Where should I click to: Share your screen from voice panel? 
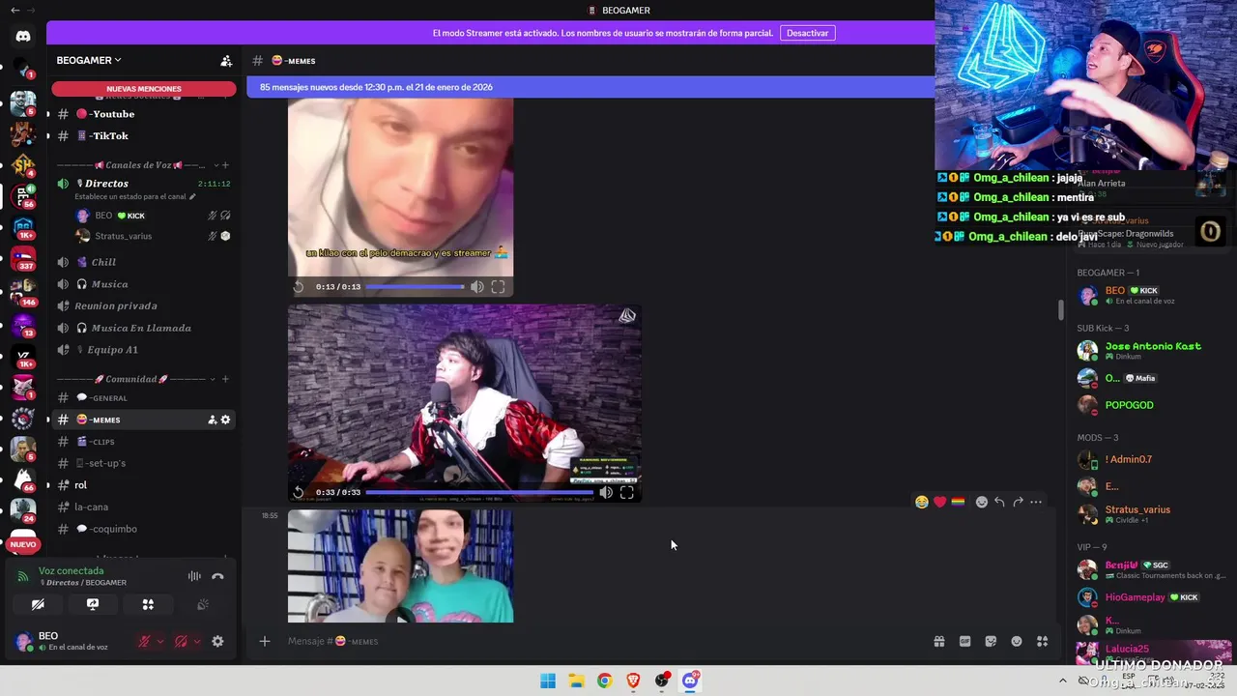click(93, 604)
